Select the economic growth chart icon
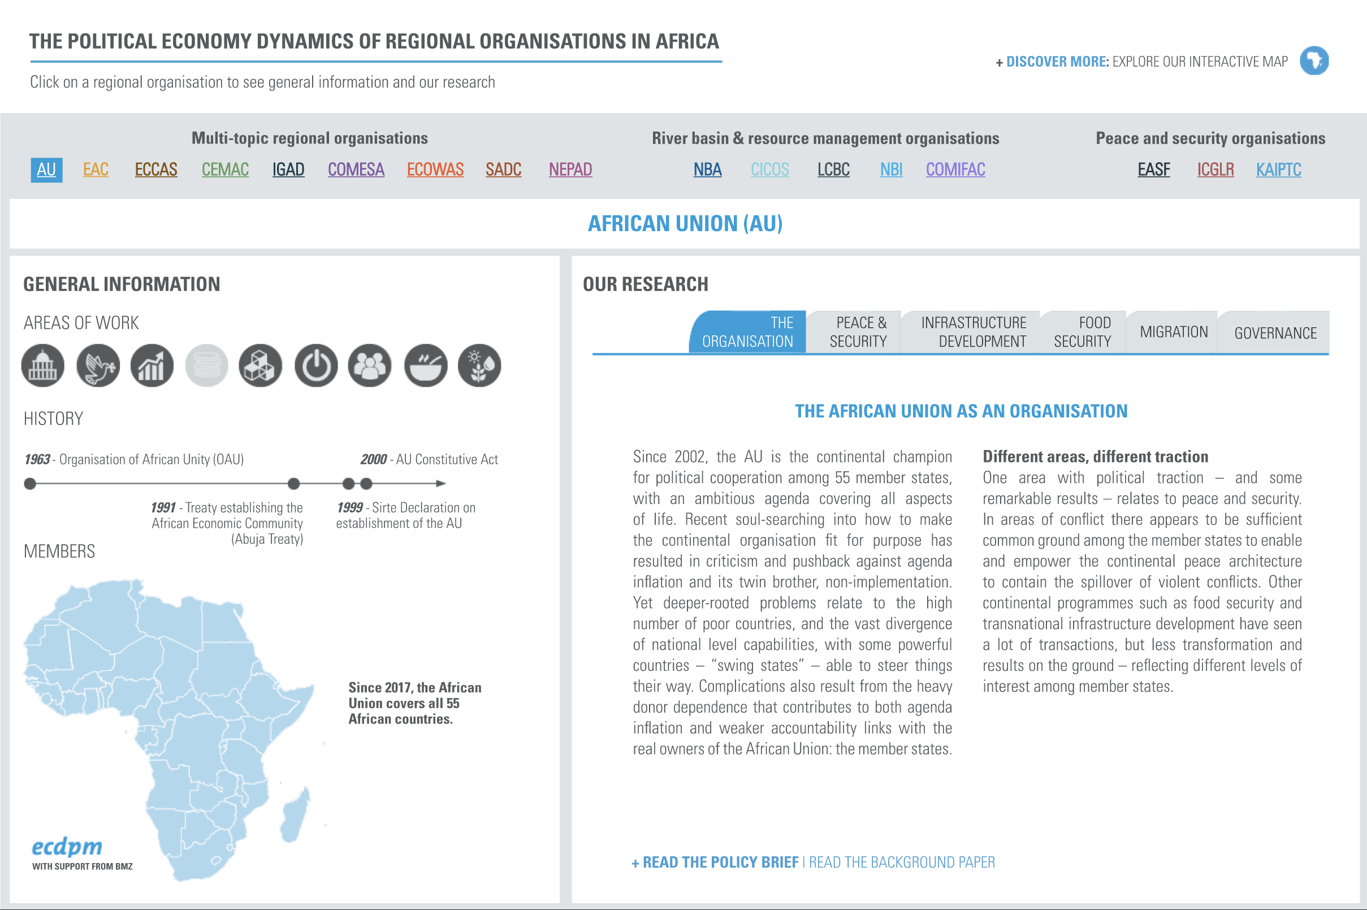The height and width of the screenshot is (910, 1367). point(152,366)
